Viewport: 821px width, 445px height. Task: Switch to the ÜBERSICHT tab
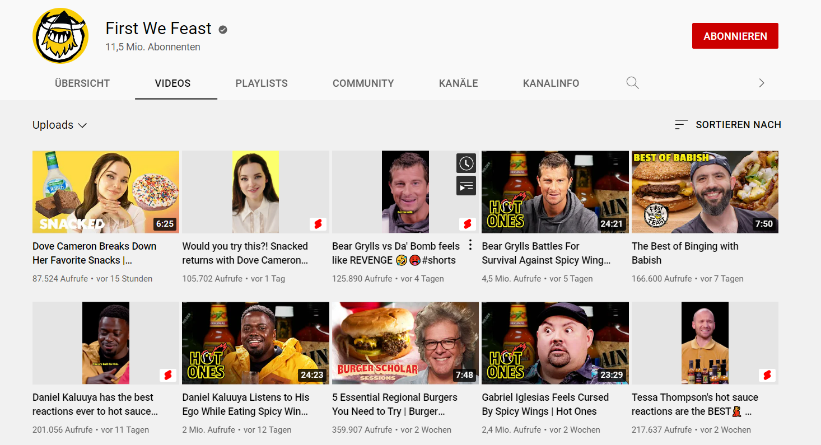click(x=82, y=83)
